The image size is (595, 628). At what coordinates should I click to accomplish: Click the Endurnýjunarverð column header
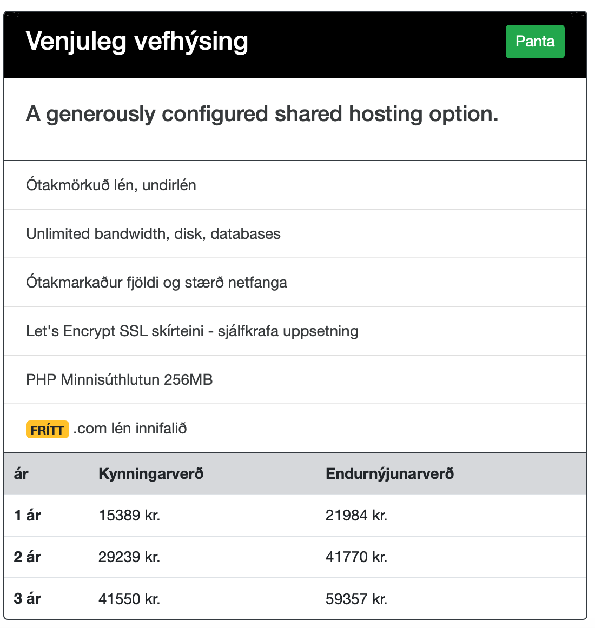tap(389, 474)
